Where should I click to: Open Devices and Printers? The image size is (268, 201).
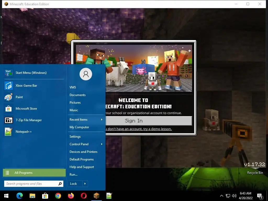(83, 152)
